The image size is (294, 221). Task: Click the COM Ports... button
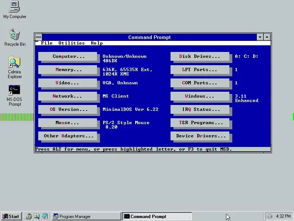200,83
